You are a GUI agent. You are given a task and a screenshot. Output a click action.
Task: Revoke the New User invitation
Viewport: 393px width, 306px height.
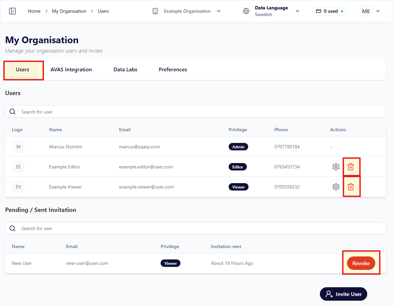pyautogui.click(x=361, y=263)
